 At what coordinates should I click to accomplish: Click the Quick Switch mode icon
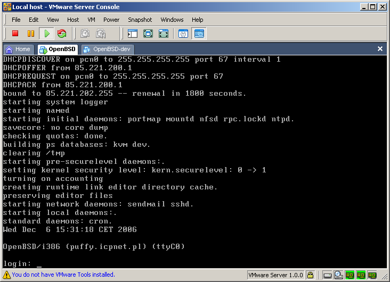[164, 34]
